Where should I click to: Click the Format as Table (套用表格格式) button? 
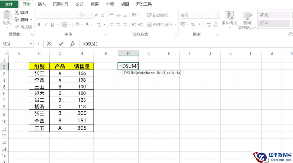(247, 19)
